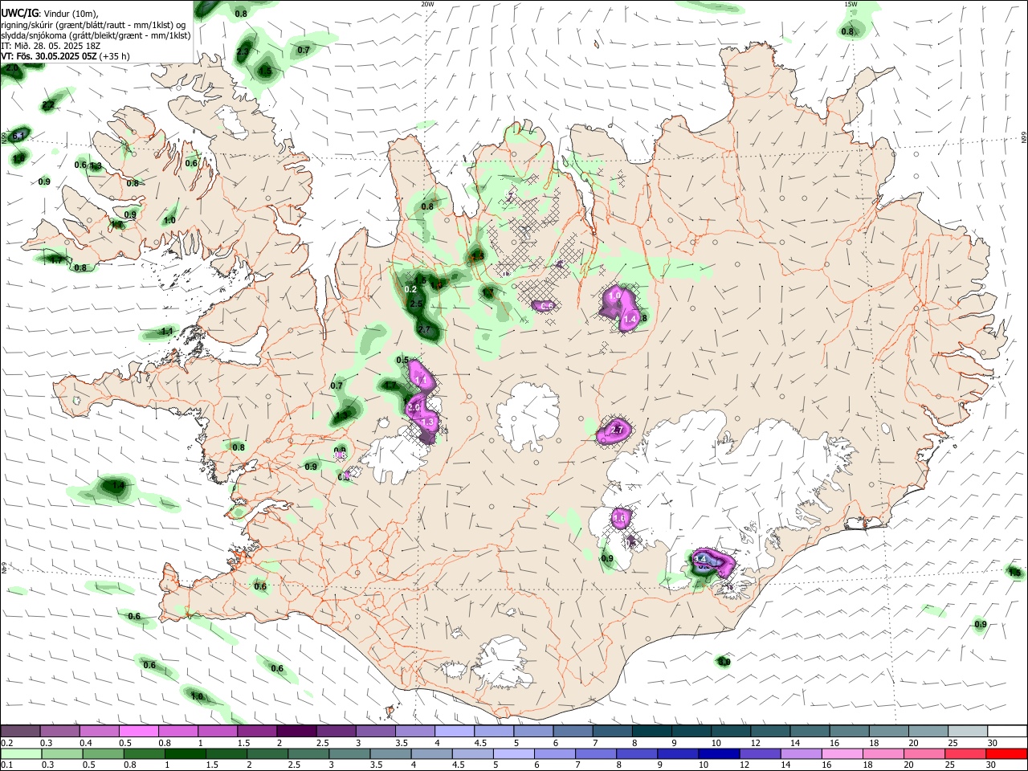Pick the medium green 0.5–0.8 rain scale swatch
The height and width of the screenshot is (771, 1028).
(x=103, y=753)
